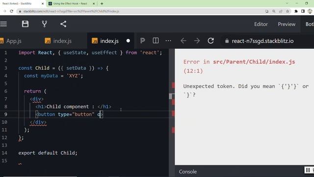
Task: Close the Using the Effect Hook tab
Action: pos(94,3)
